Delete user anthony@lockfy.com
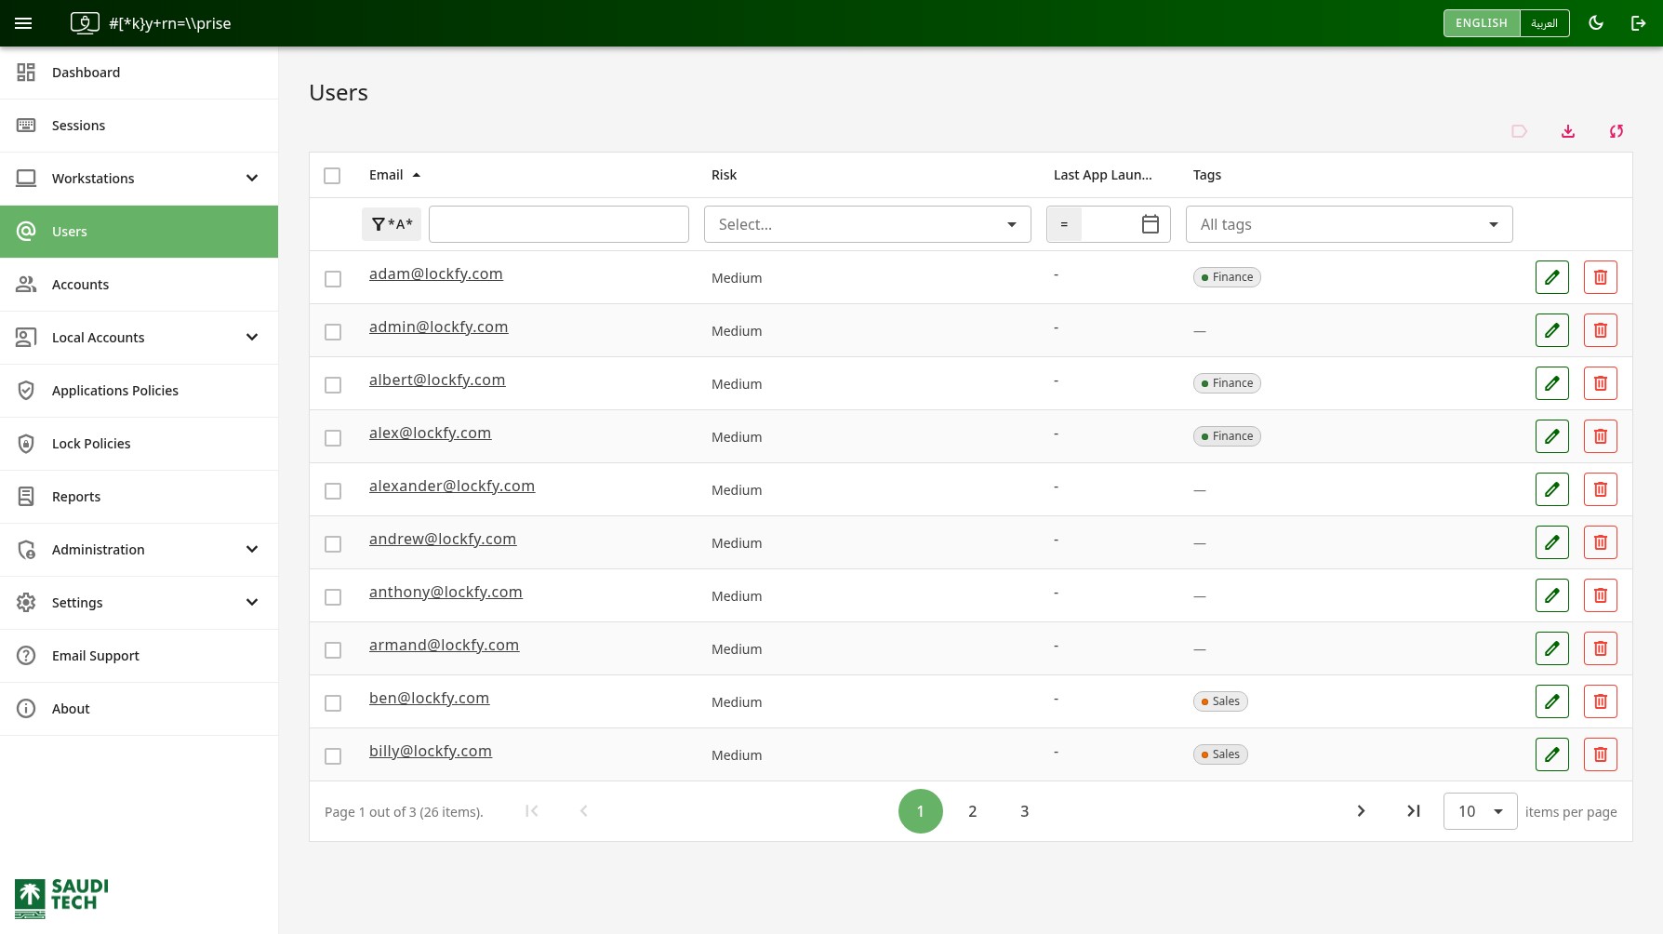This screenshot has height=934, width=1663. tap(1601, 595)
